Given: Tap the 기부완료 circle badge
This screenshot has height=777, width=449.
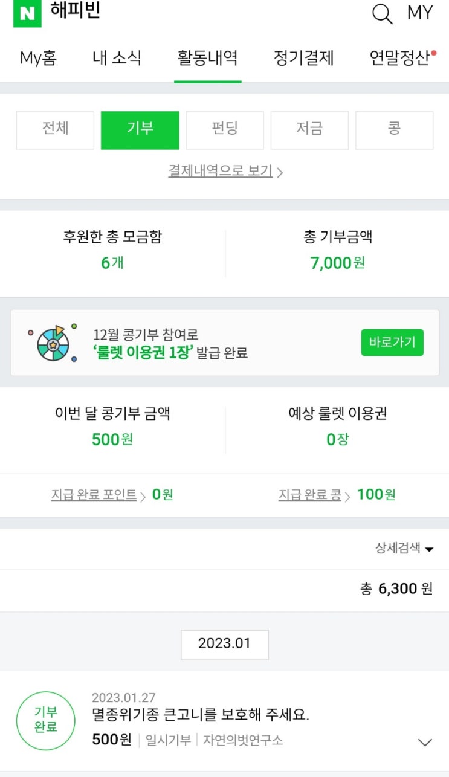Looking at the screenshot, I should [46, 720].
